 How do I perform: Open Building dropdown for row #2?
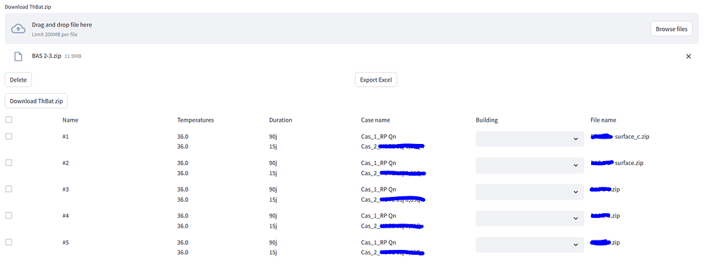tap(529, 166)
